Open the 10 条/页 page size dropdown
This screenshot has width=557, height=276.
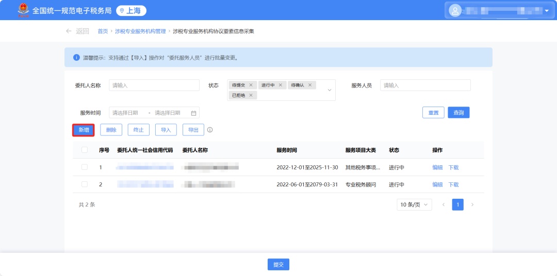pos(414,204)
